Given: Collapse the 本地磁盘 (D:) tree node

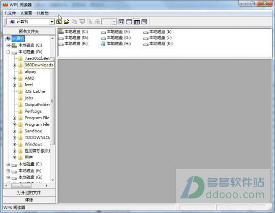Looking at the screenshot, I should (x=8, y=52).
